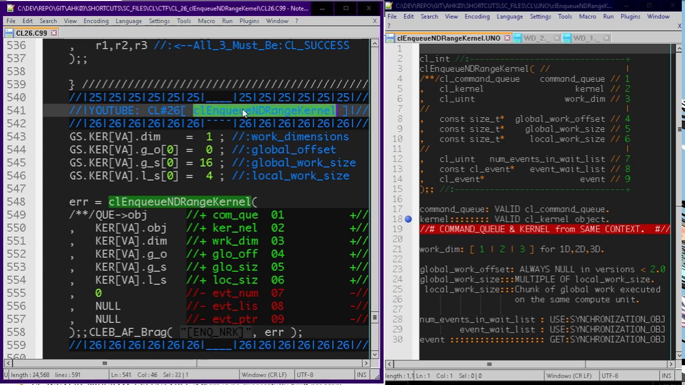Open View menu in the left window
This screenshot has width=685, height=385.
click(x=70, y=21)
